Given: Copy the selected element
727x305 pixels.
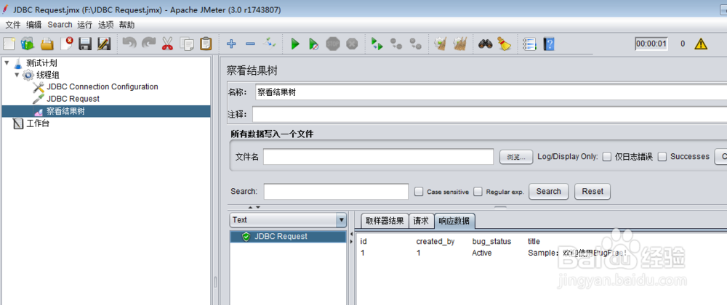Looking at the screenshot, I should pyautogui.click(x=187, y=44).
